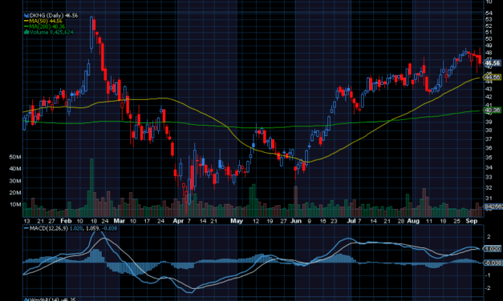This screenshot has width=503, height=301.
Task: Click the 20M volume axis label
Action: pos(15,192)
